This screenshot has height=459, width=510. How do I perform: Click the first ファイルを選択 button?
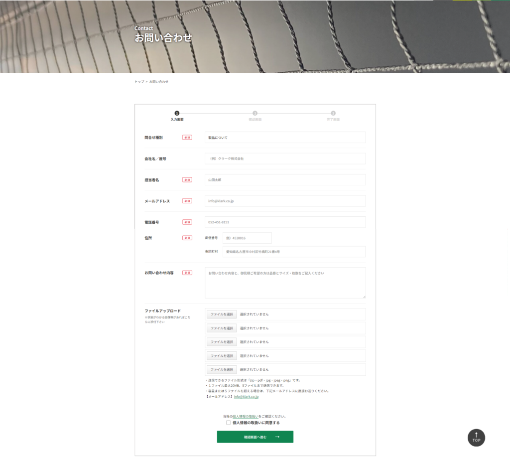pyautogui.click(x=222, y=314)
